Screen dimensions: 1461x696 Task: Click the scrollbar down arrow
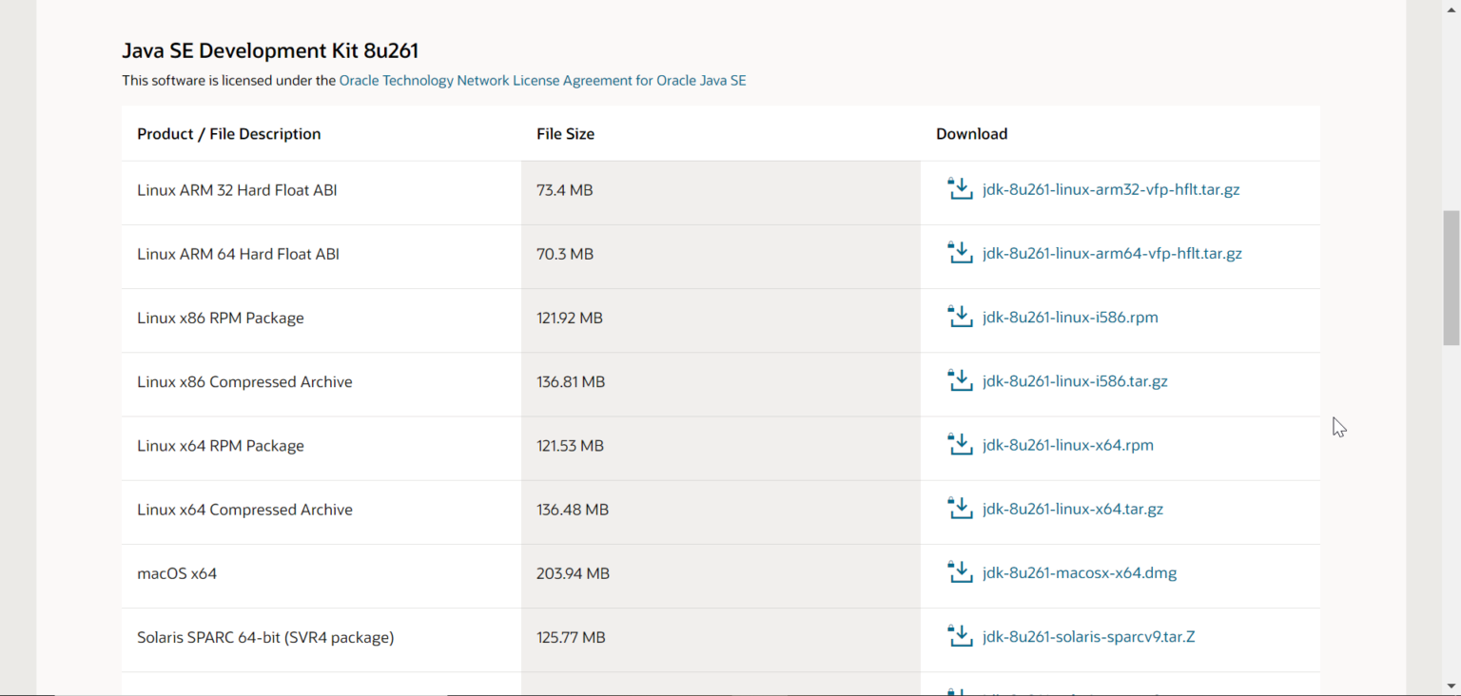(x=1451, y=686)
